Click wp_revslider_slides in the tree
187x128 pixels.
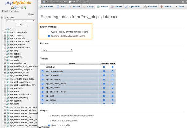pyautogui.click(x=19, y=76)
